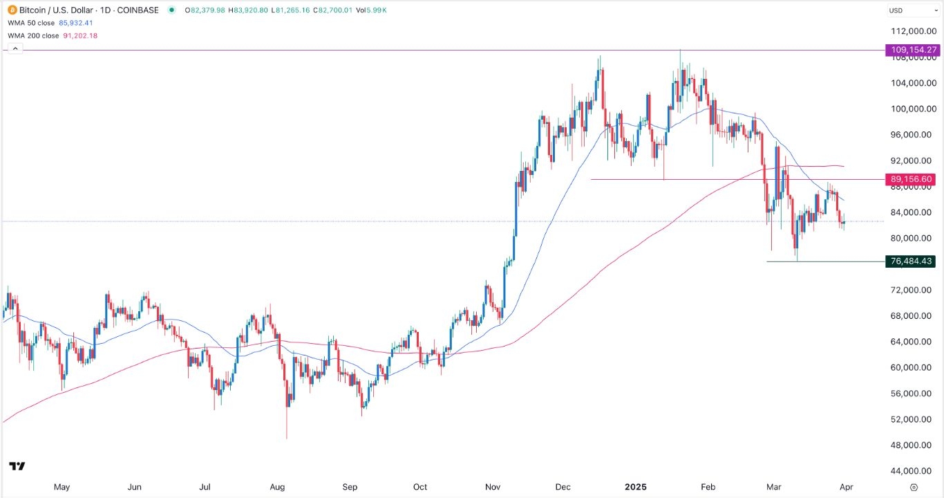Click the TradingView logo watermark

click(x=18, y=466)
